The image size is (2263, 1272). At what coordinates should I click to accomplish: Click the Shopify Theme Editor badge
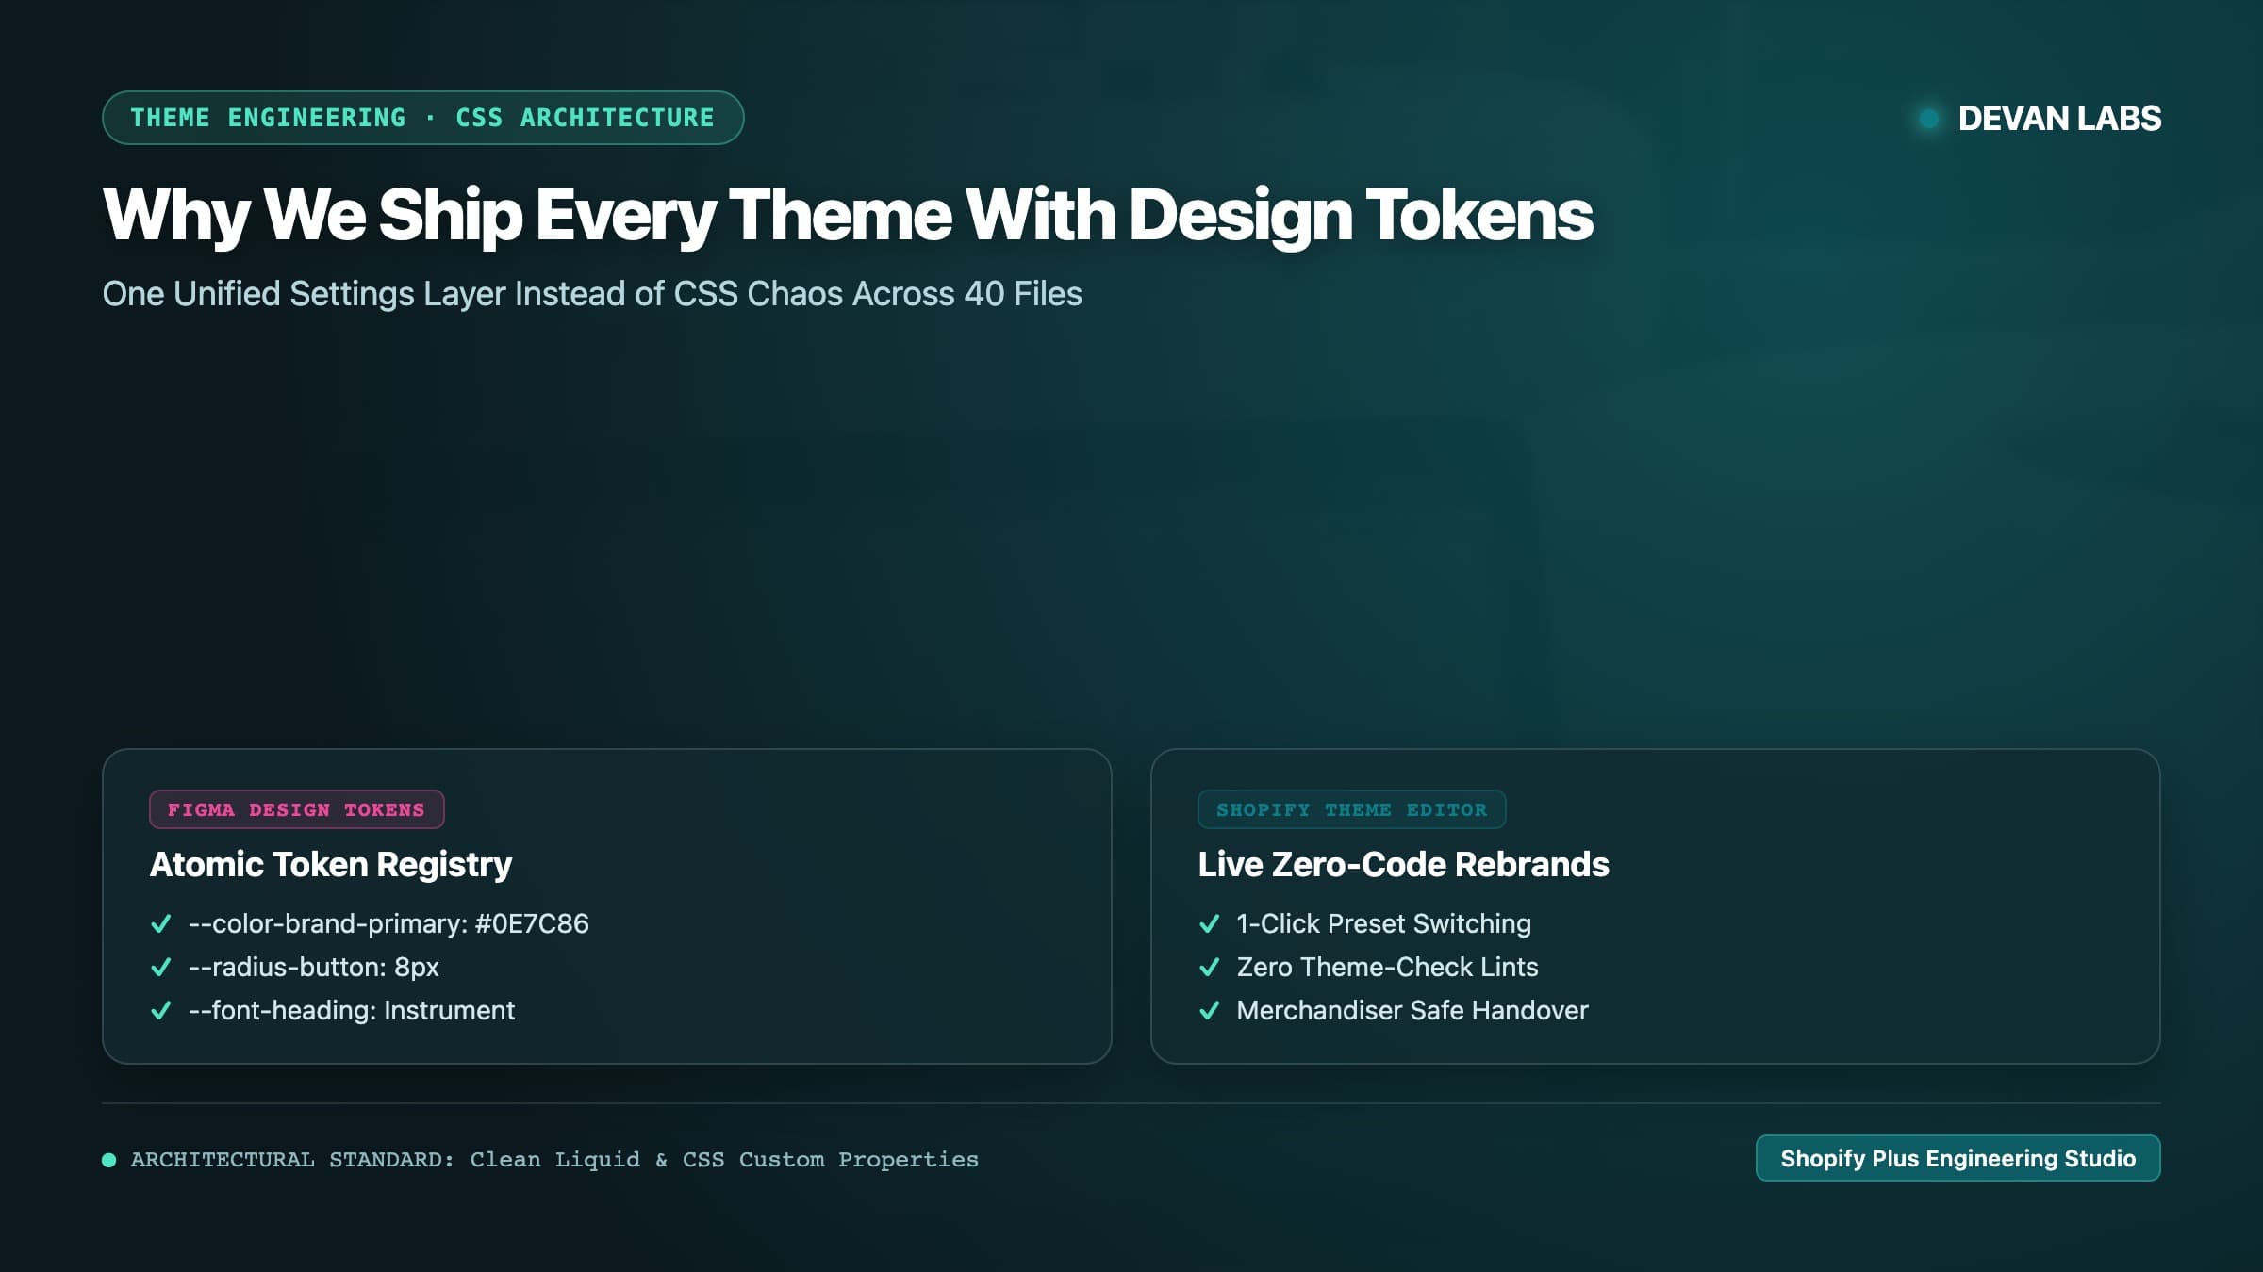[1351, 809]
